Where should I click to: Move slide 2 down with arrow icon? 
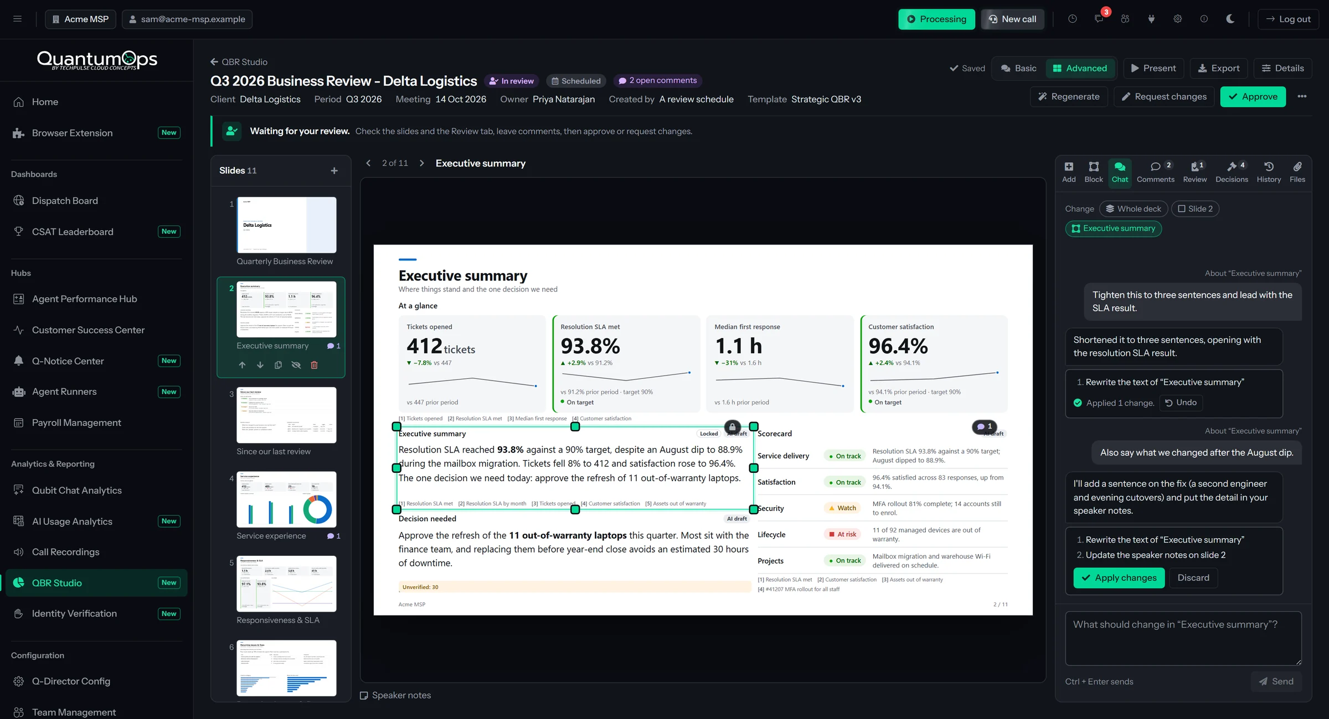pos(260,365)
